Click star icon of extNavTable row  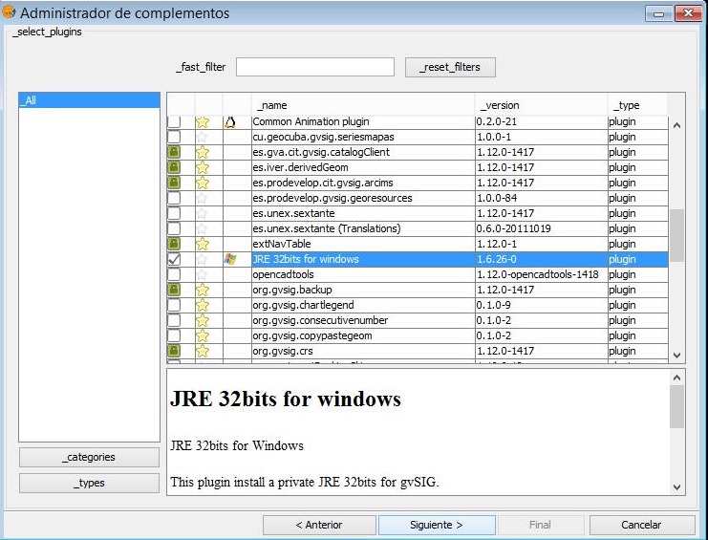203,244
